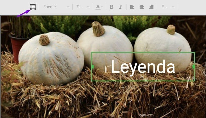This screenshot has height=118, width=206.
Task: Align text to the left
Action: tap(132, 7)
